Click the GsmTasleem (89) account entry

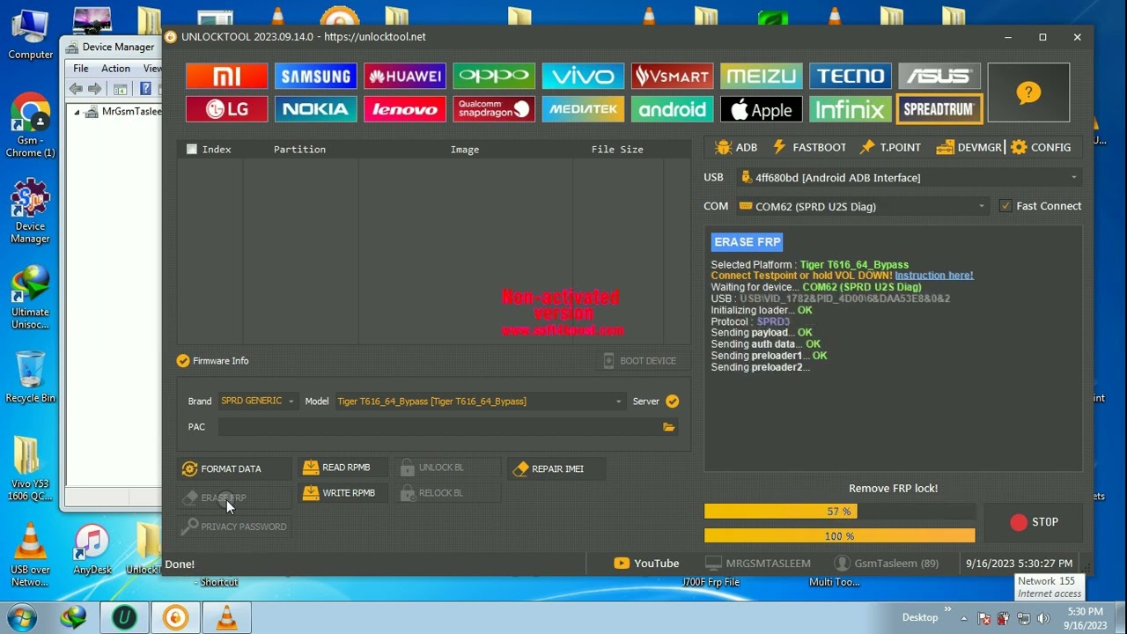(x=887, y=564)
